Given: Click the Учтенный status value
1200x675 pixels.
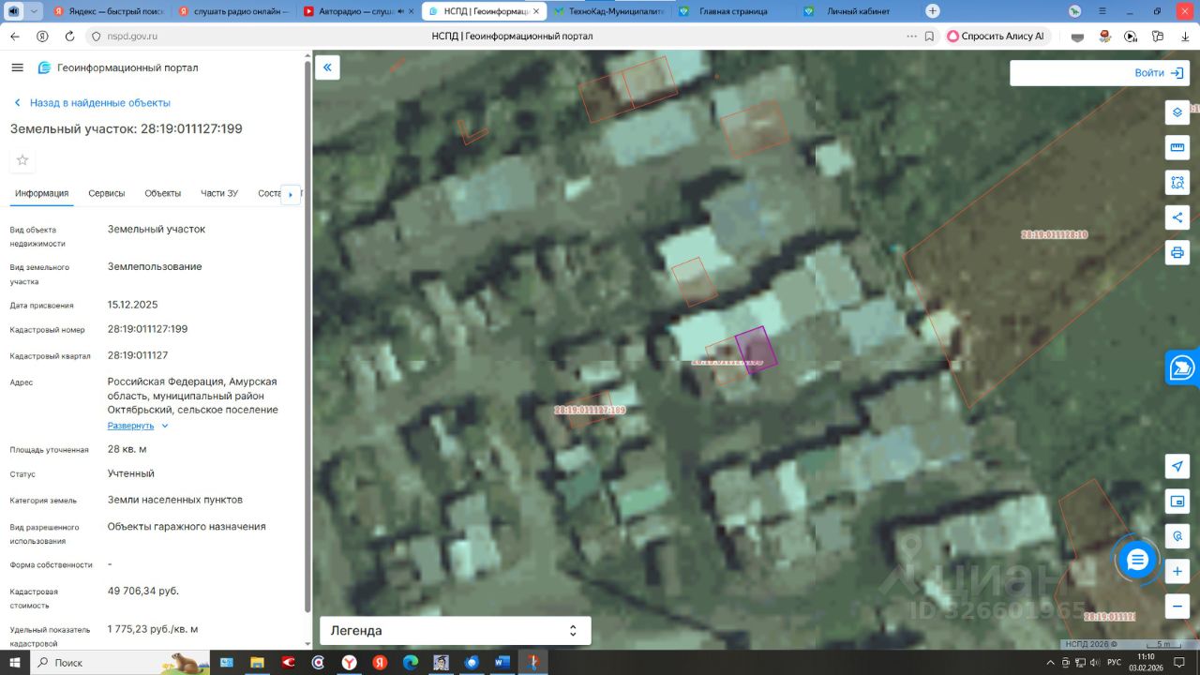Looking at the screenshot, I should 131,473.
